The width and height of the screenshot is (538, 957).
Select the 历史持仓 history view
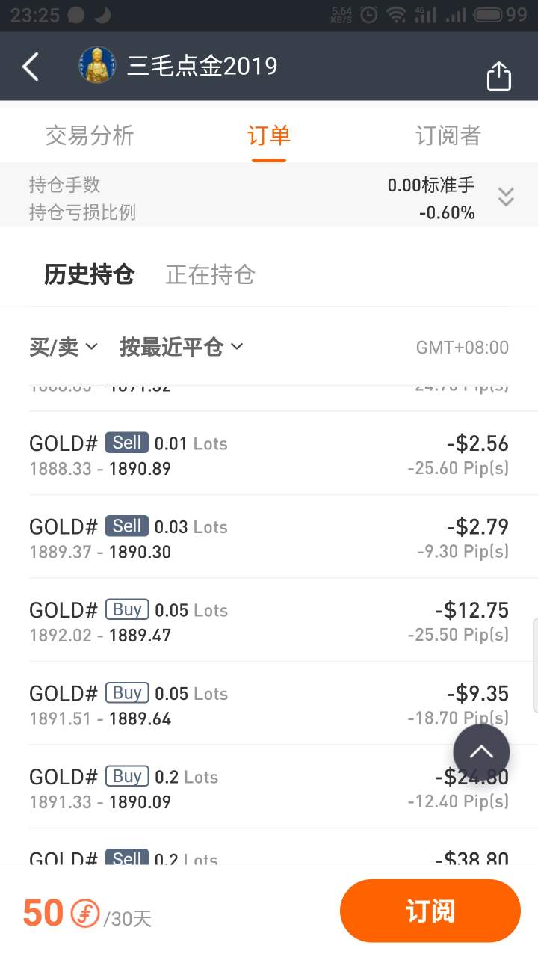[x=89, y=274]
